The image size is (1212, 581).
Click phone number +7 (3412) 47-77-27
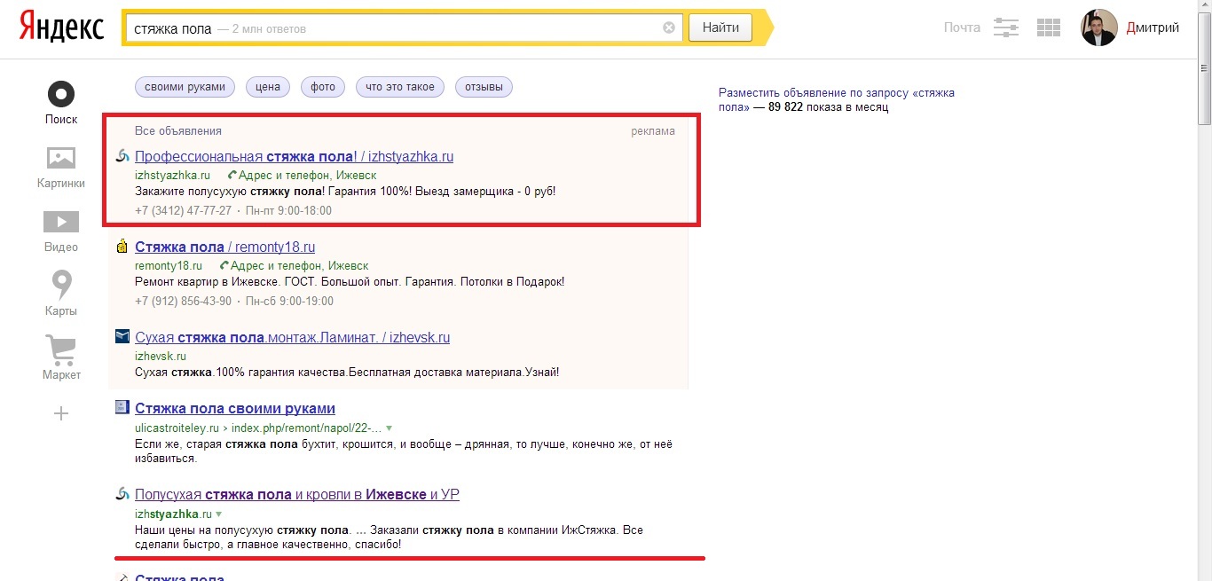[183, 211]
